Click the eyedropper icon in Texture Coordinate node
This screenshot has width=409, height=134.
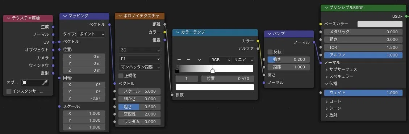pos(45,83)
